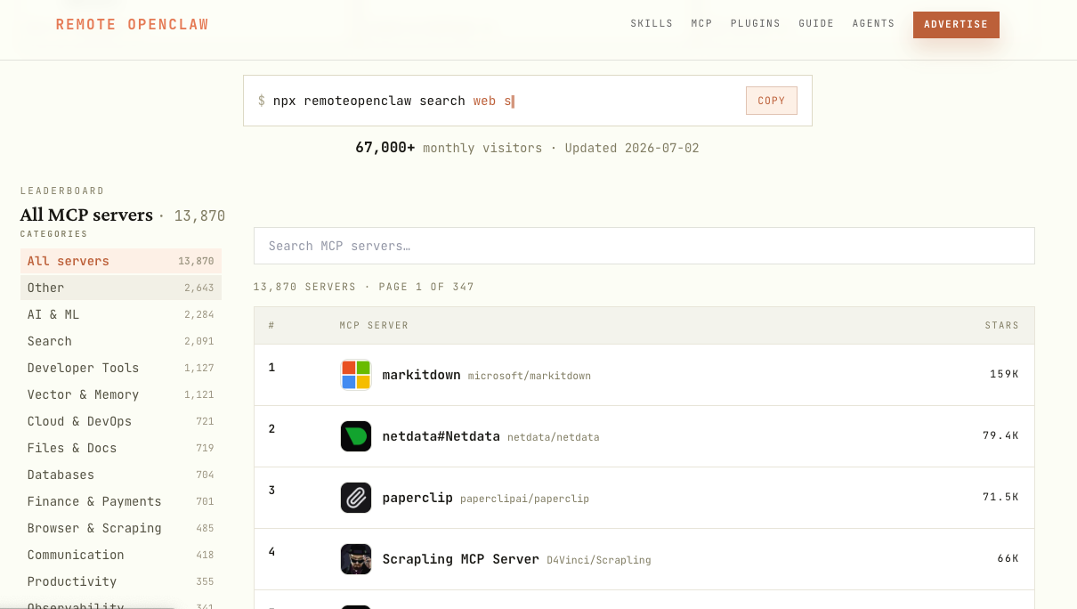Filter by Communication category
Screen dimensions: 1077x609
[121, 555]
